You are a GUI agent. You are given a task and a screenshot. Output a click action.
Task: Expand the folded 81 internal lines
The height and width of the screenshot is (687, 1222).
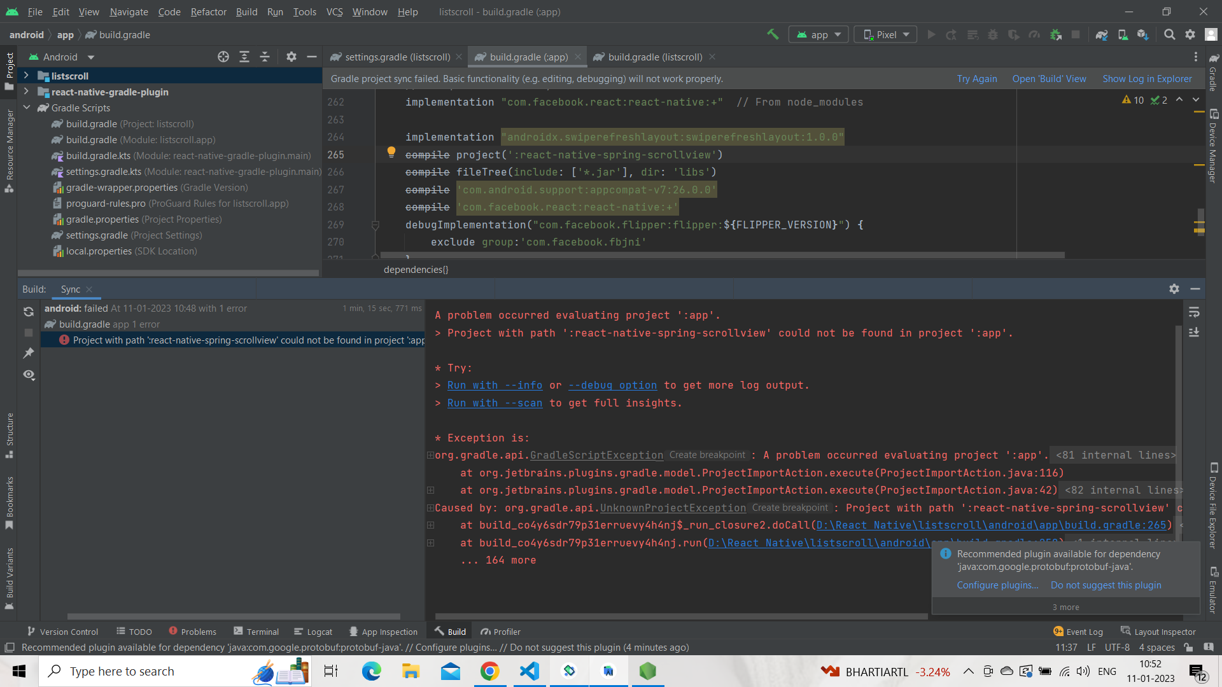click(1115, 455)
